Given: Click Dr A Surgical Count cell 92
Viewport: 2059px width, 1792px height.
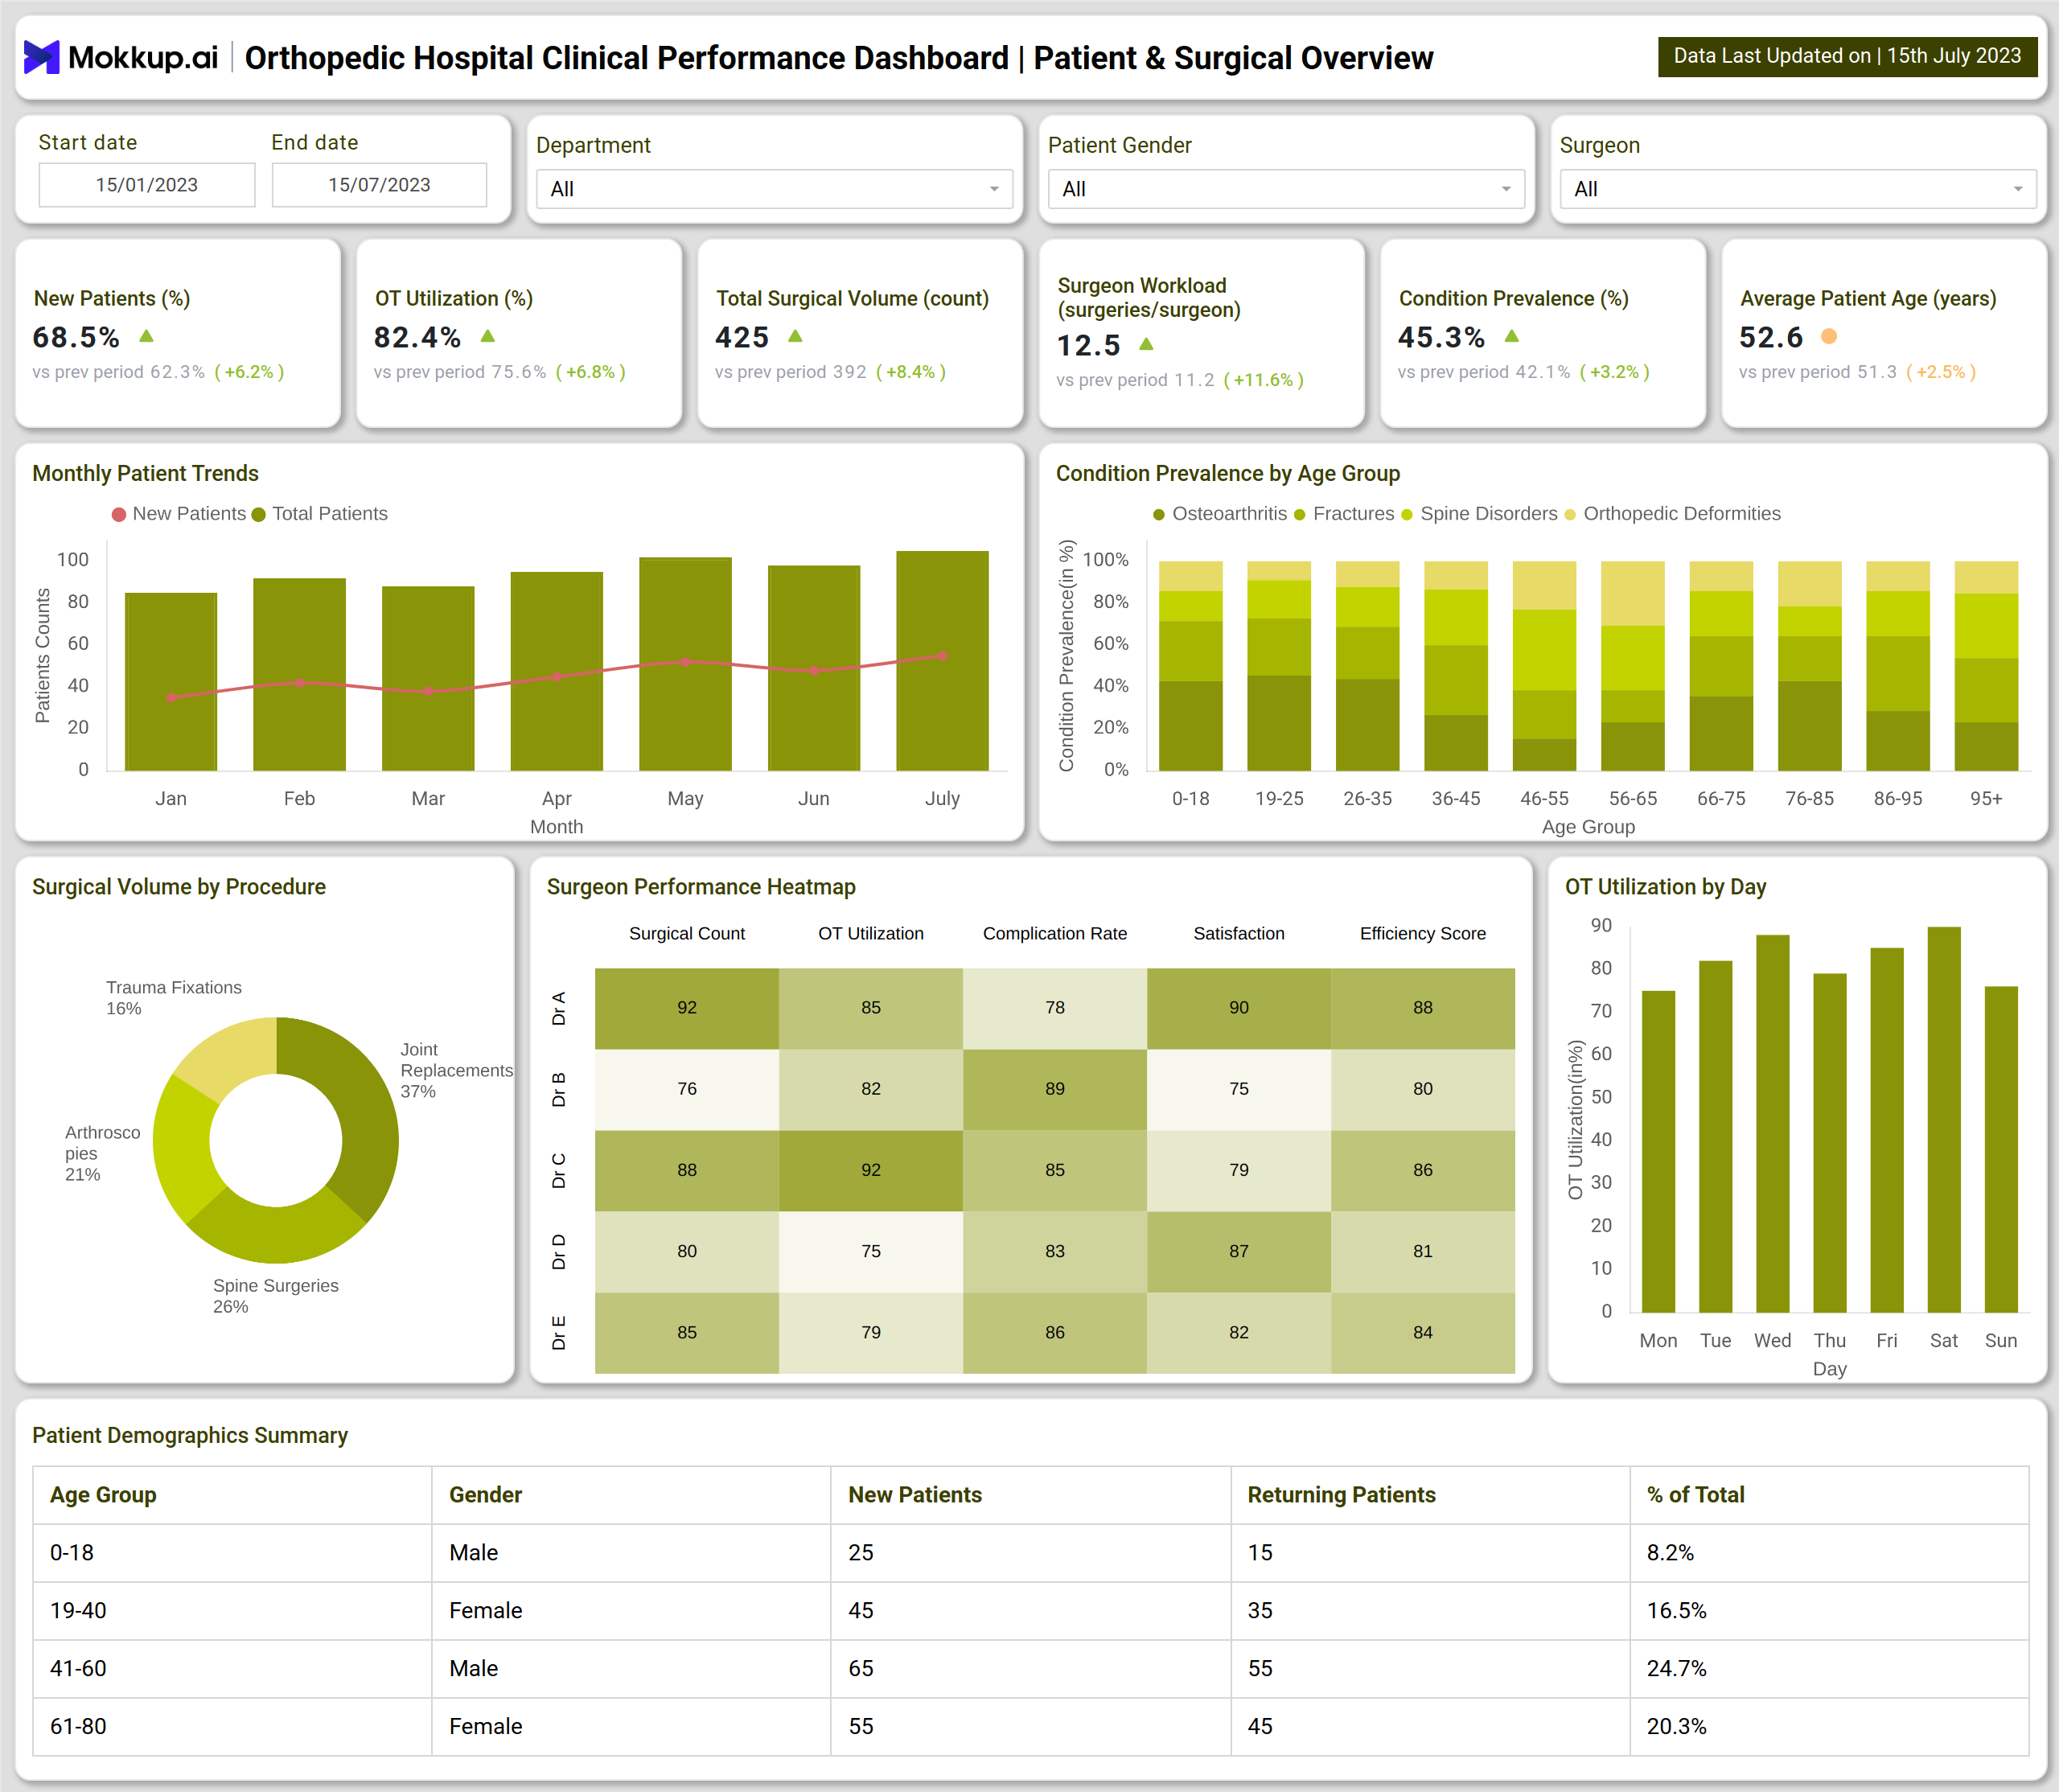Looking at the screenshot, I should coord(687,1008).
